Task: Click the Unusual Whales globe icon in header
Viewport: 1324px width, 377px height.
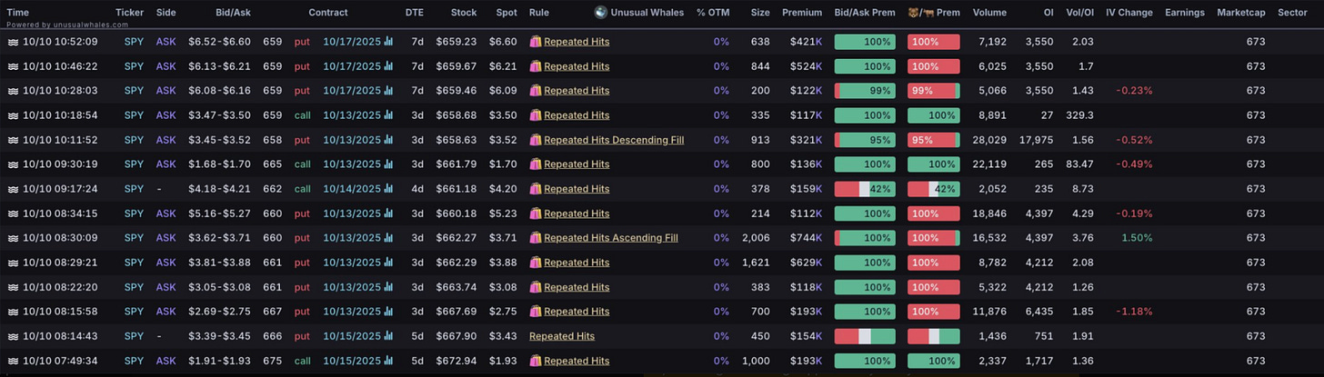Action: tap(600, 13)
